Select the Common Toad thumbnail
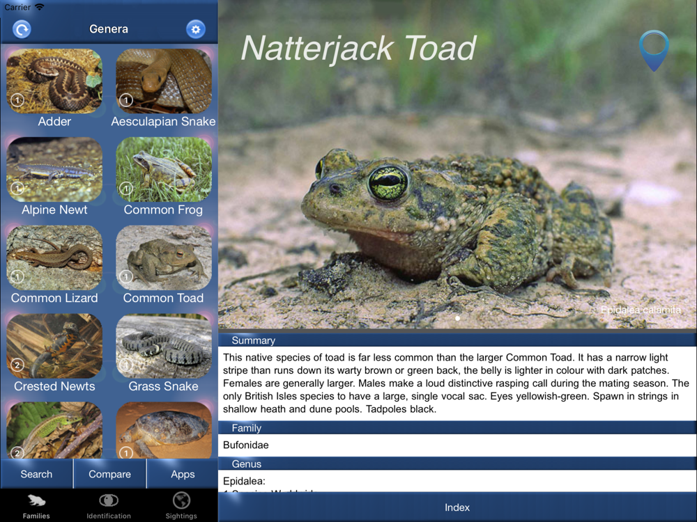The image size is (697, 522). [x=164, y=258]
